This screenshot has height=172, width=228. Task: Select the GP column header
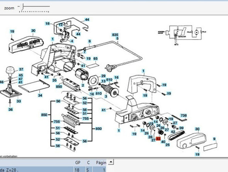(x=78, y=163)
